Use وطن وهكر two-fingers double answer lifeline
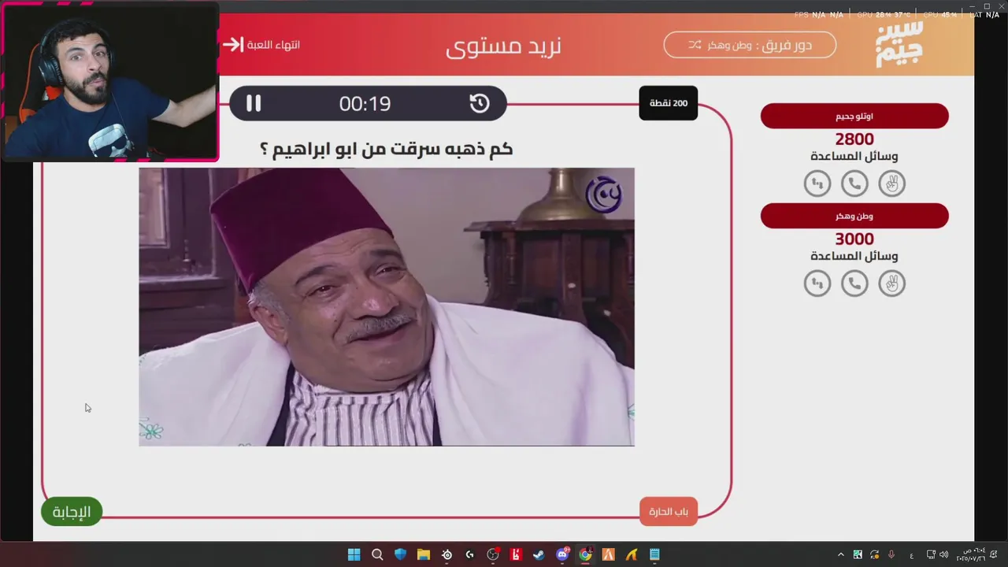Viewport: 1008px width, 567px height. (892, 283)
